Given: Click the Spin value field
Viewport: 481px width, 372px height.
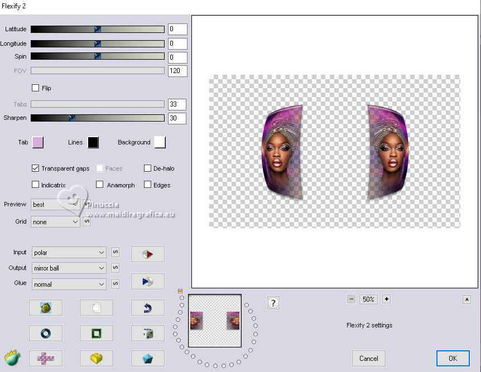Looking at the screenshot, I should pyautogui.click(x=177, y=57).
